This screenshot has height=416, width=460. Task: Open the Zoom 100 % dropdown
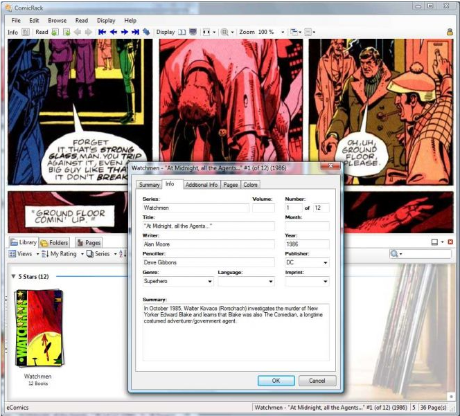[283, 33]
